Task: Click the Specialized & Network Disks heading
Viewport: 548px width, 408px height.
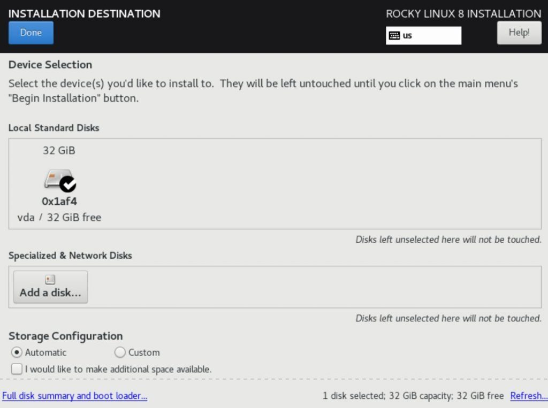Action: click(x=68, y=256)
